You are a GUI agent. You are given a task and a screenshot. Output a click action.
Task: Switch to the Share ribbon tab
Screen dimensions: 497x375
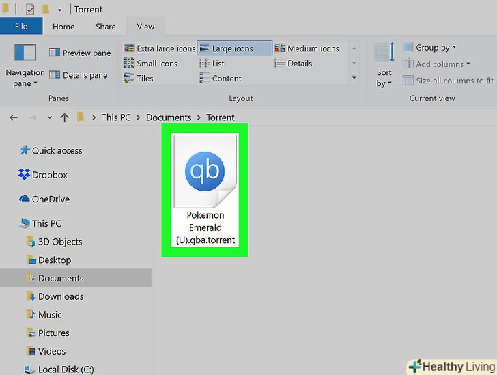(106, 27)
